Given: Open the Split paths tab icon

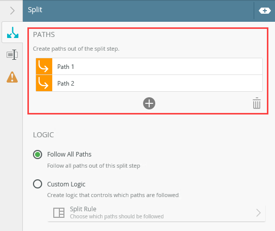Looking at the screenshot, I should (x=13, y=32).
